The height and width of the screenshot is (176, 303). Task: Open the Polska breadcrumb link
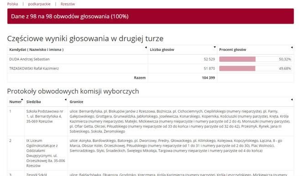click(13, 4)
